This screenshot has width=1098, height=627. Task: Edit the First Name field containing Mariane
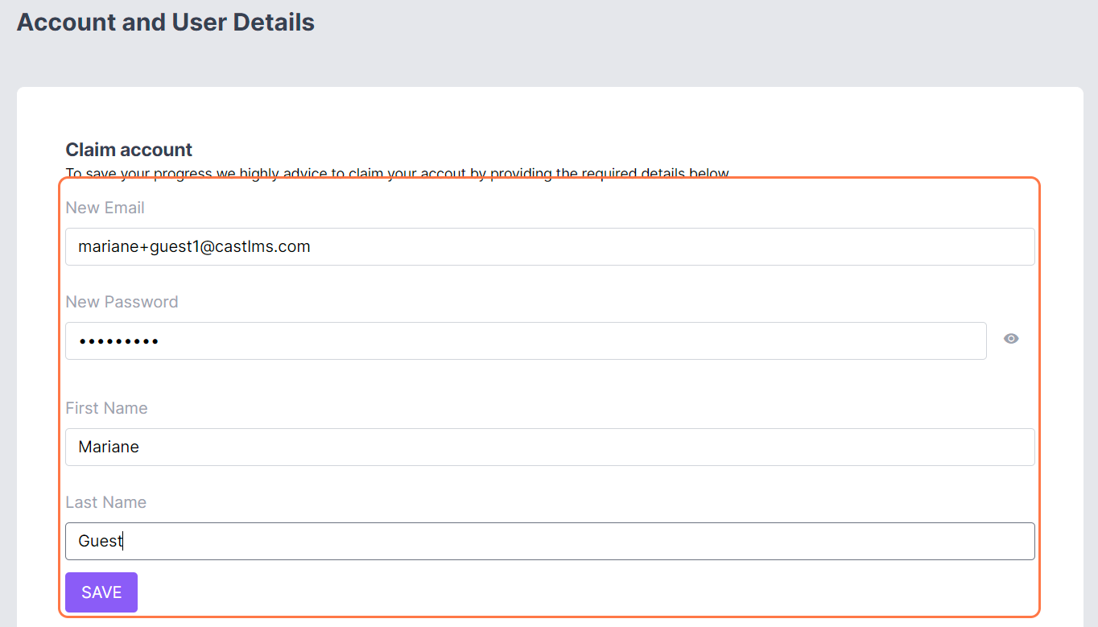point(550,447)
